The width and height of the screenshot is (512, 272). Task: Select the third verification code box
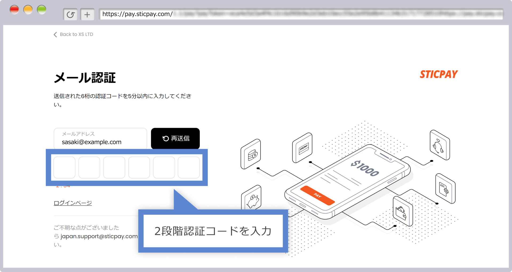[x=114, y=167]
